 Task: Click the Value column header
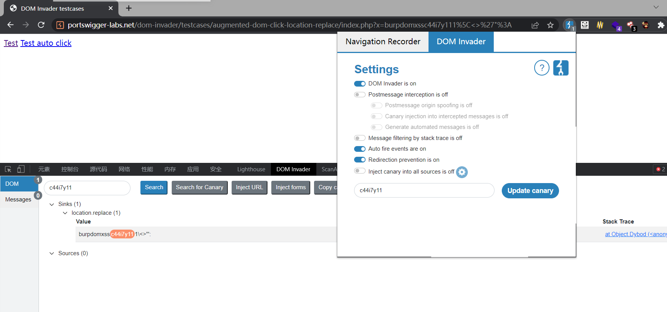click(83, 222)
